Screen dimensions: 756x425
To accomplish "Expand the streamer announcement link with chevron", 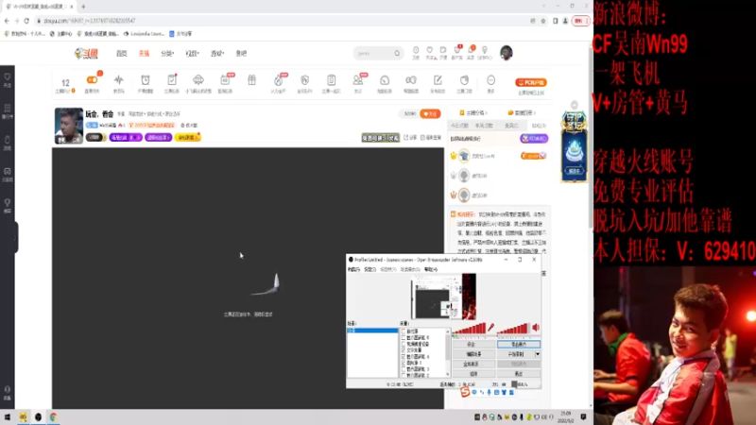I will click(x=473, y=112).
